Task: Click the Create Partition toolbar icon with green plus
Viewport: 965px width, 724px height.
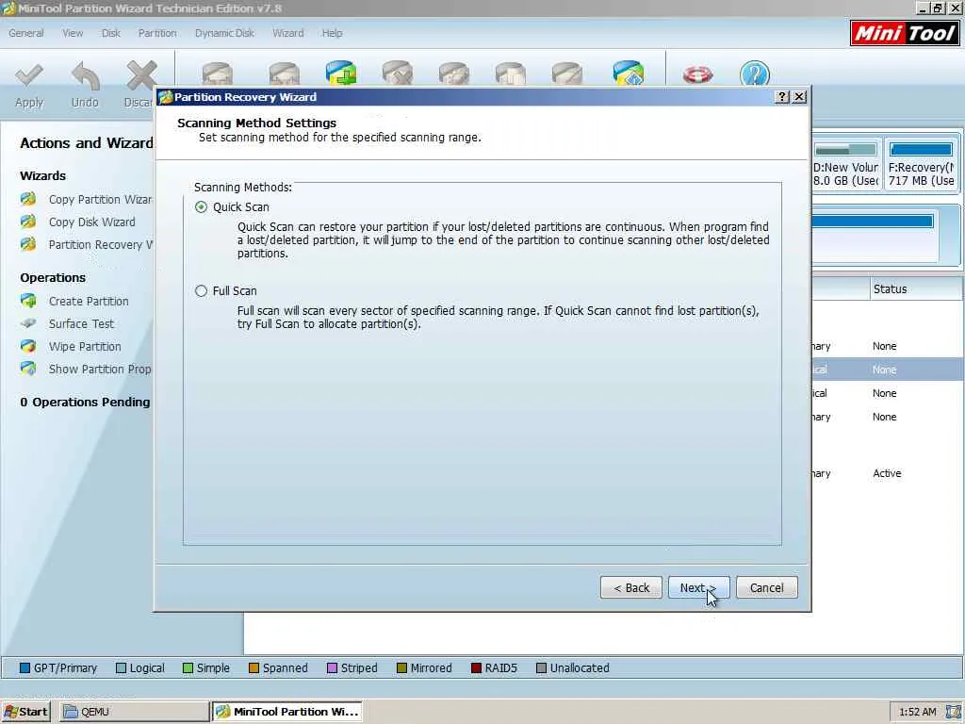Action: (341, 73)
